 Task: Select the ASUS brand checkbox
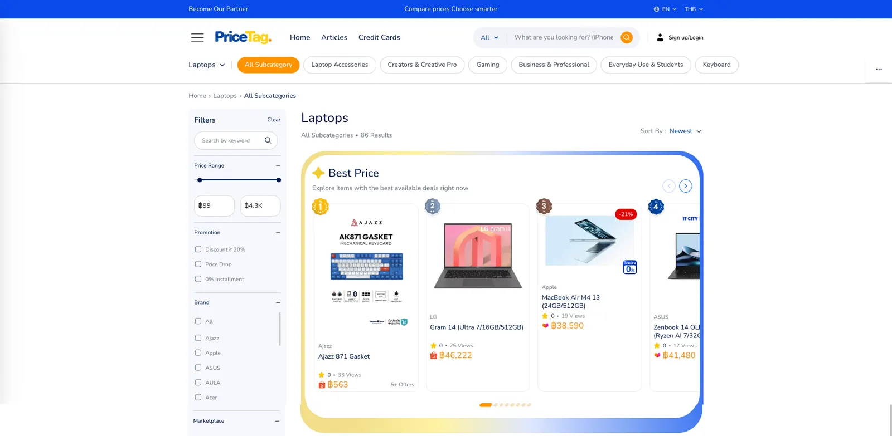pos(198,368)
